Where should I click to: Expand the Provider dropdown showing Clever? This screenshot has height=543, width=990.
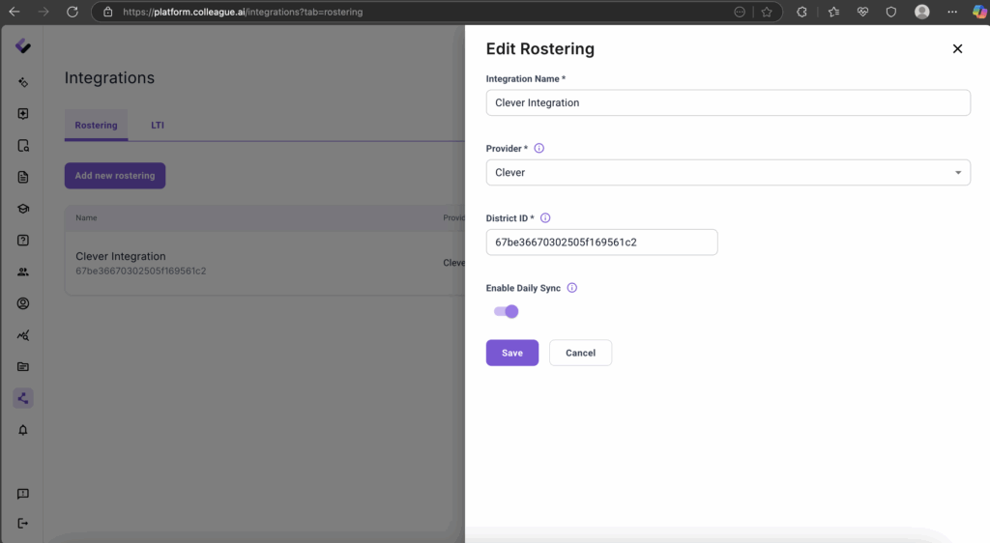pos(727,173)
